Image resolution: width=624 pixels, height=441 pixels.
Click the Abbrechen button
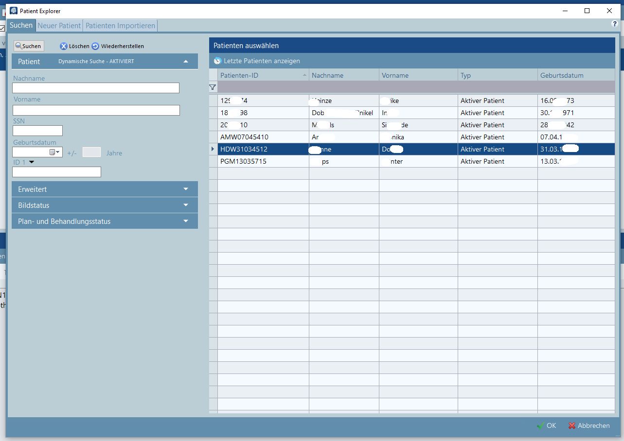[589, 425]
